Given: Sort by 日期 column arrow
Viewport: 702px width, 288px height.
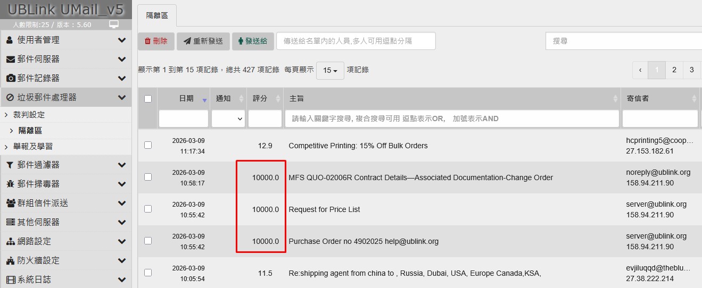Looking at the screenshot, I should (x=204, y=100).
